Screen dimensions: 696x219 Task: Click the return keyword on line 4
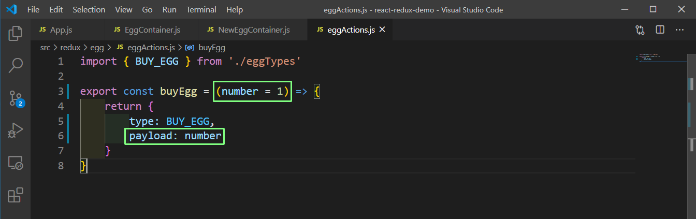[123, 106]
